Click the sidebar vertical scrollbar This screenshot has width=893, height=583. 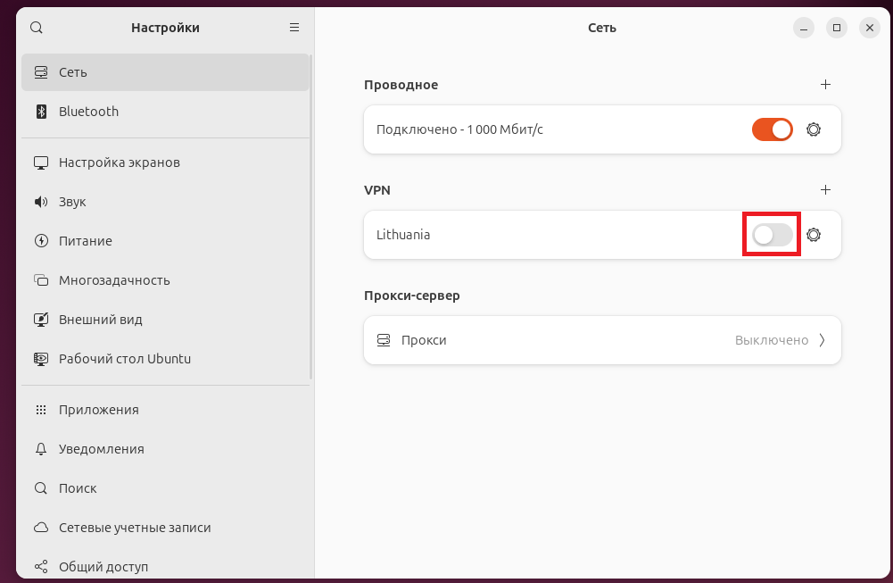[310, 214]
